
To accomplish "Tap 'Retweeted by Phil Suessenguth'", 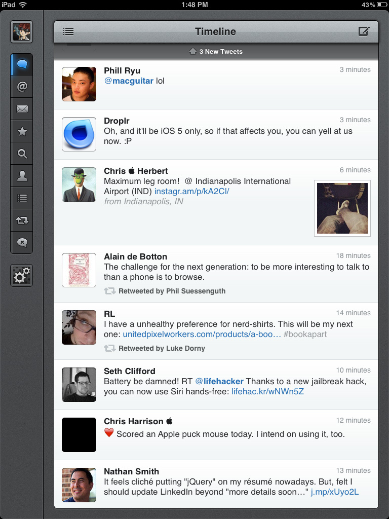I will tap(165, 291).
